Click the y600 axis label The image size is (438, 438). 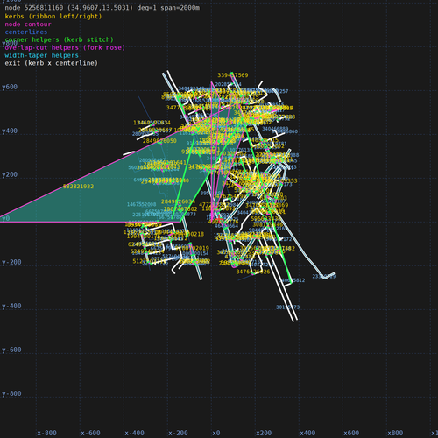tap(10, 87)
